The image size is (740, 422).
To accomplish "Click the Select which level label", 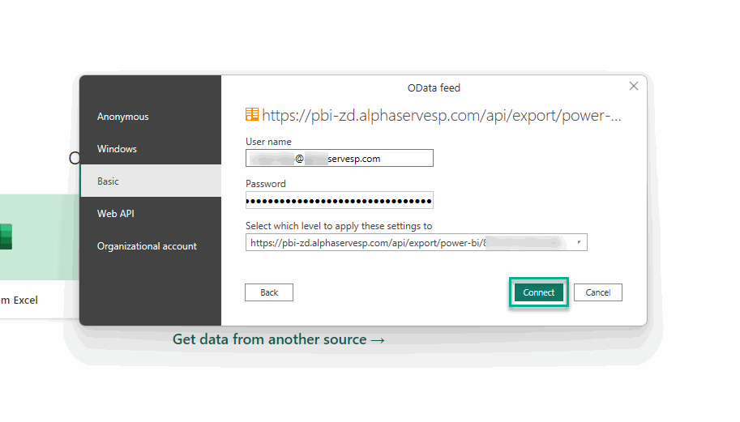I will click(x=339, y=226).
